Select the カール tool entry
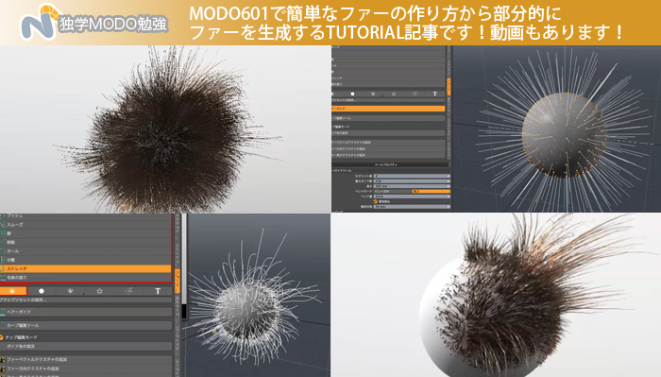This screenshot has width=661, height=377. point(86,251)
